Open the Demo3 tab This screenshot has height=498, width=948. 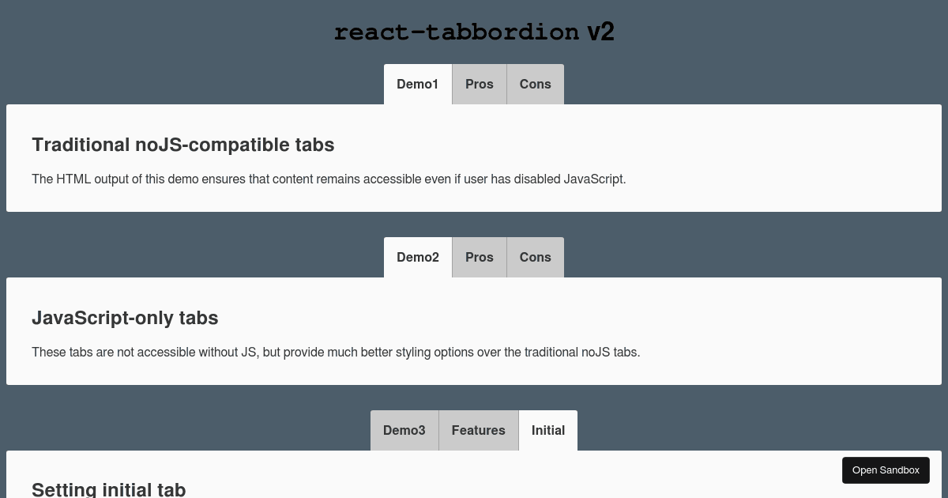(x=404, y=430)
